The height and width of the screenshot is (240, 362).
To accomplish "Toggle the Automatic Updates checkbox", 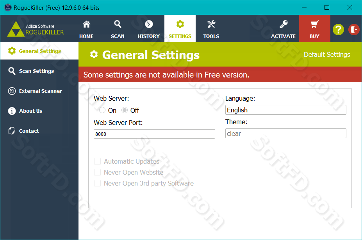I will click(97, 161).
